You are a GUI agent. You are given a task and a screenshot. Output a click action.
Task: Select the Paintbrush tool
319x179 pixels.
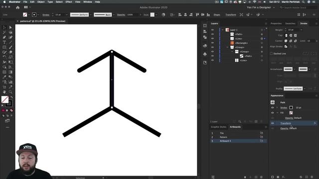click(x=10, y=47)
